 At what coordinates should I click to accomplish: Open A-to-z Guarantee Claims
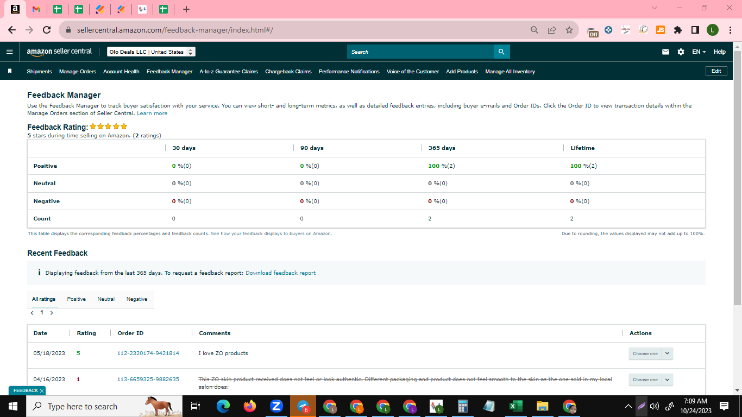(229, 71)
